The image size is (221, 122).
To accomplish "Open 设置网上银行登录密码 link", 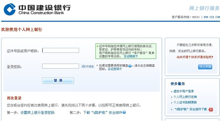I will click(x=37, y=113).
